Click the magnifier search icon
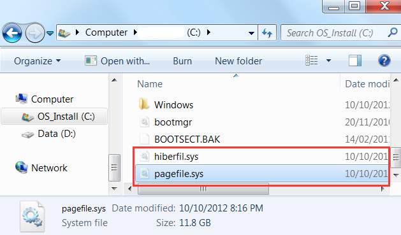This screenshot has width=401, height=235. (x=393, y=32)
